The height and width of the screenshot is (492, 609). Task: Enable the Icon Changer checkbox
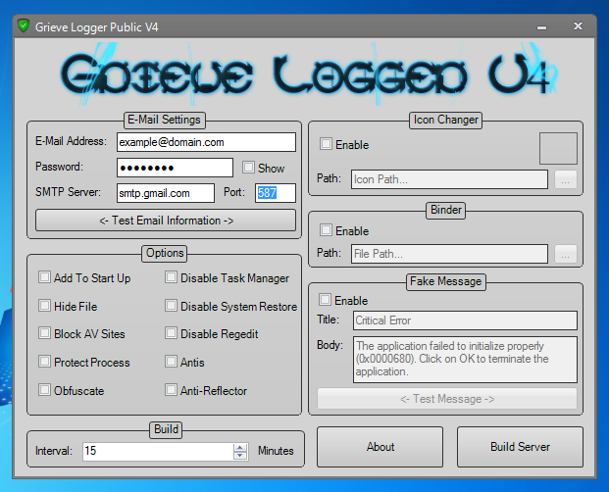point(326,143)
